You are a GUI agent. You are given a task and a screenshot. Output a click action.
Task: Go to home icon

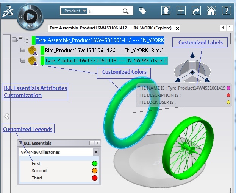tap(211, 11)
